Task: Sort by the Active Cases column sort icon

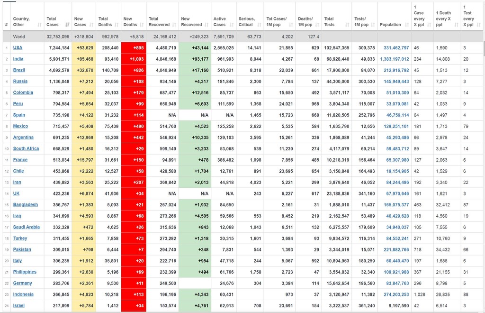Action: coord(232,25)
